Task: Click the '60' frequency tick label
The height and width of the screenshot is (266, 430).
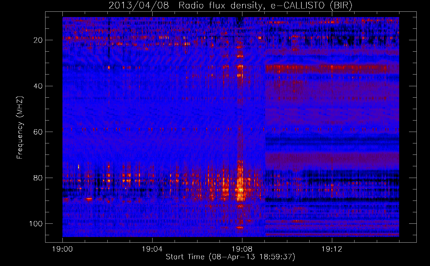Action: [x=38, y=132]
